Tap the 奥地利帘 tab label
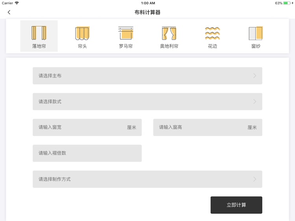 [169, 46]
